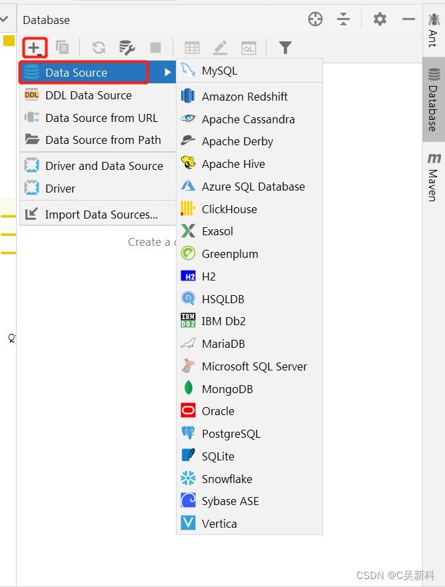This screenshot has height=587, width=445.
Task: Choose DDL Data Source
Action: point(98,95)
